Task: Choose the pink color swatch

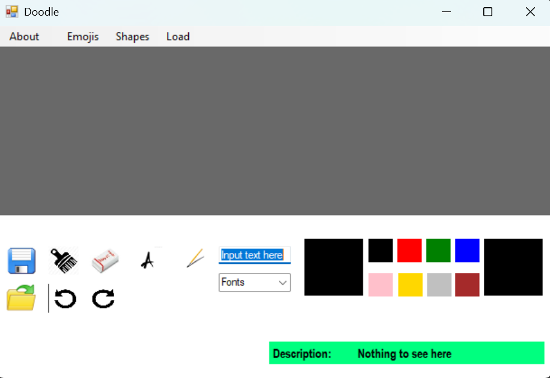Action: click(380, 285)
